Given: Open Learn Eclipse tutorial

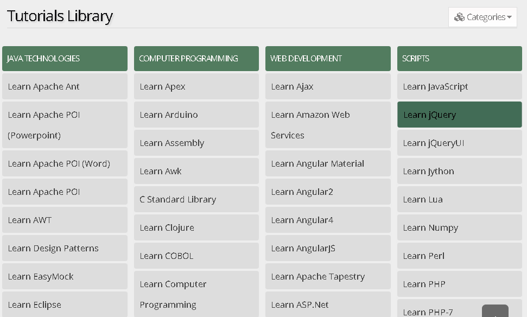Looking at the screenshot, I should click(x=65, y=305).
